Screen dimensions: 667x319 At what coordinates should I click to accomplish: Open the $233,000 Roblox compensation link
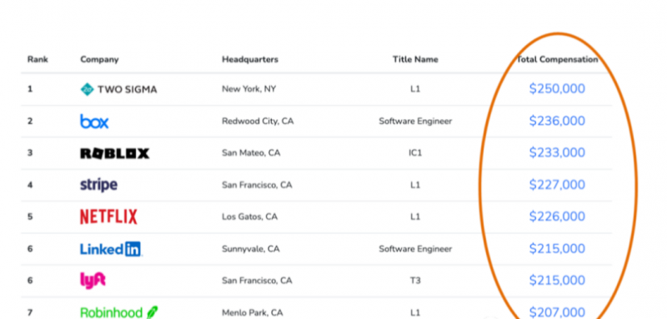point(557,152)
